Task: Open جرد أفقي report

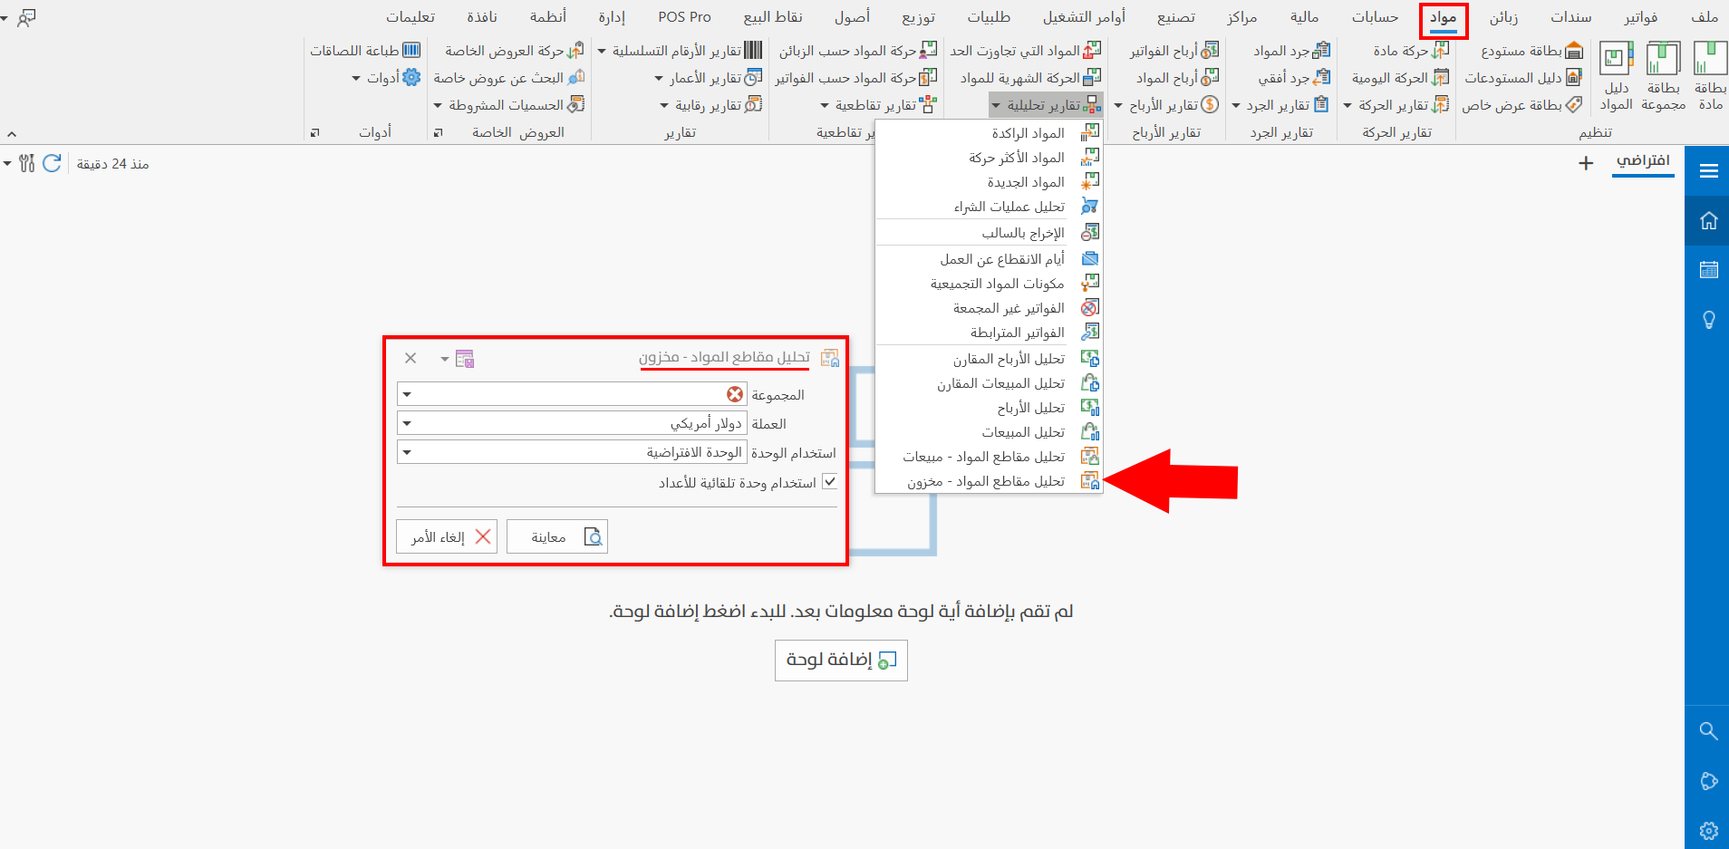Action: [x=1294, y=78]
